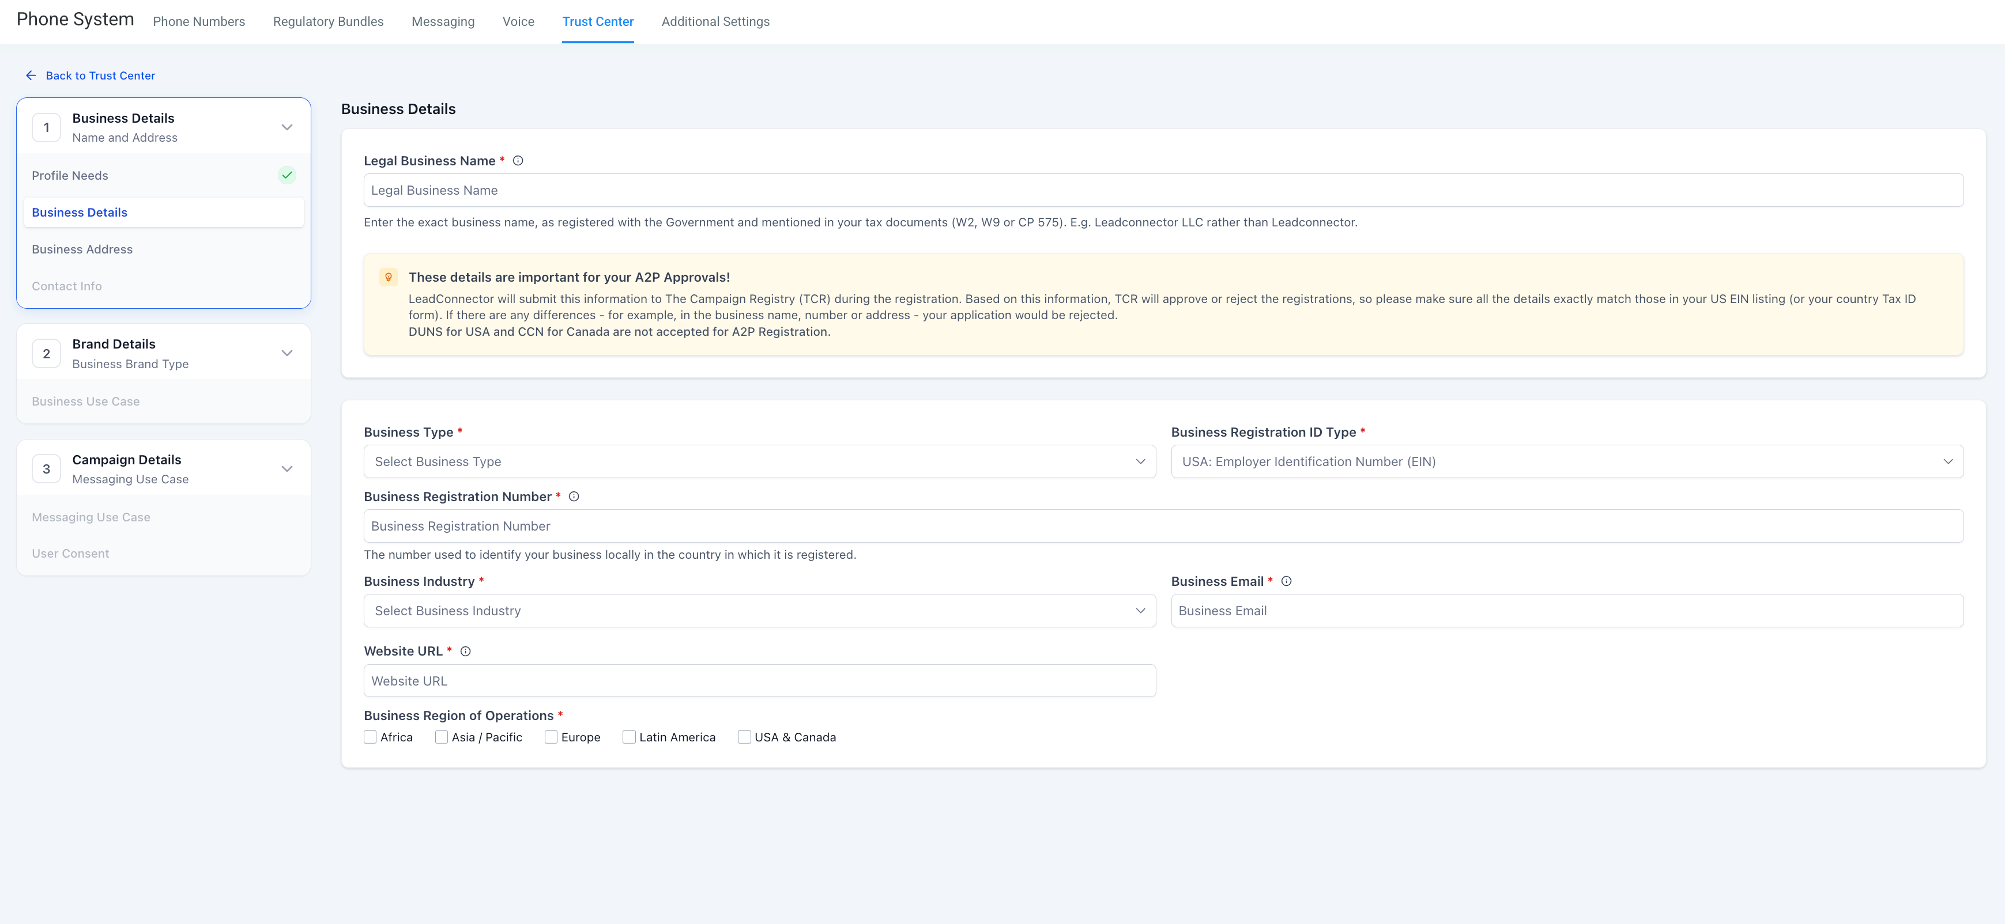The image size is (2005, 924).
Task: Check the Africa region of operations
Action: coord(370,737)
